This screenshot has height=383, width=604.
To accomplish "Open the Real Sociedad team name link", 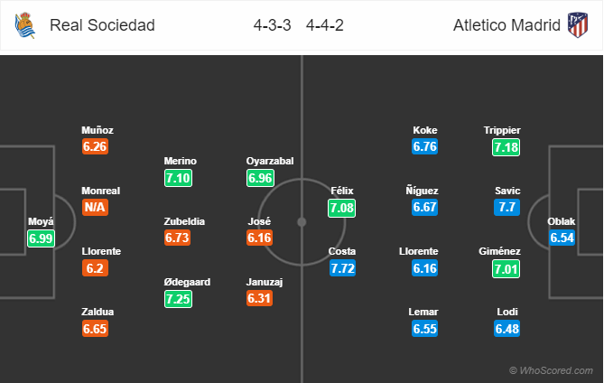I will pos(102,26).
